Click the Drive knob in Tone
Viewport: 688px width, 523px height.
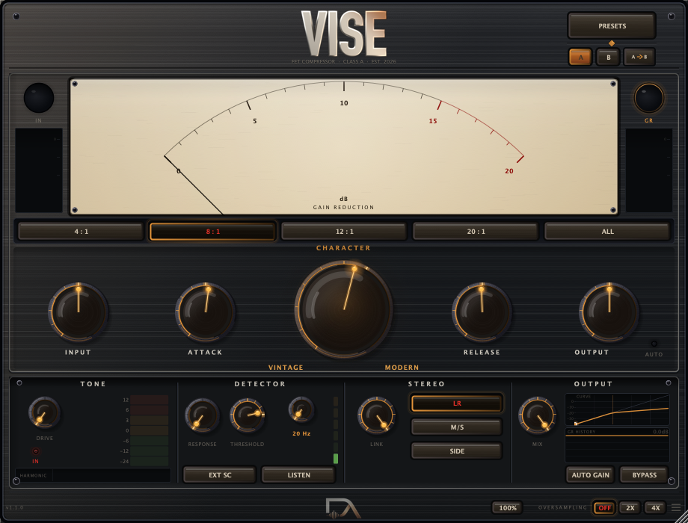click(44, 413)
